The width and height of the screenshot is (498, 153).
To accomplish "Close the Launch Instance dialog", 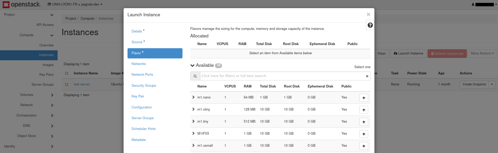I will point(368,14).
